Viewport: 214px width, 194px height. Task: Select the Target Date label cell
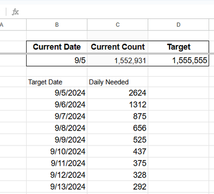57,82
